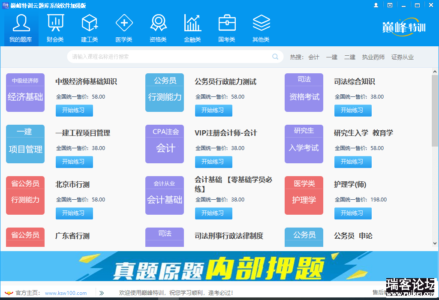Click the 护理学(师) course title
439x300 pixels.
(350, 184)
